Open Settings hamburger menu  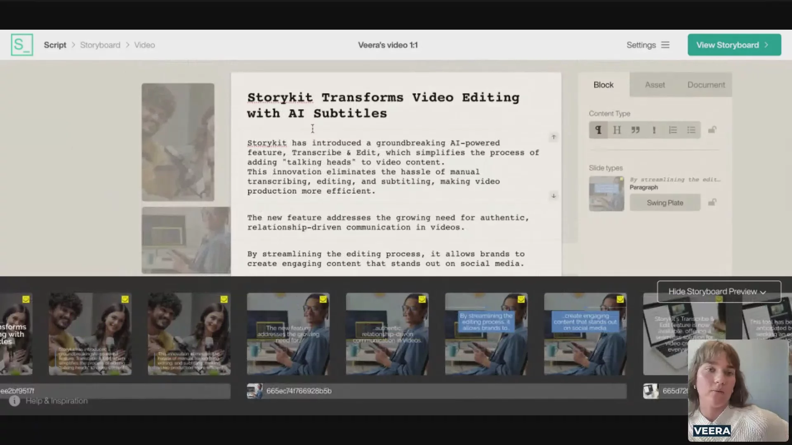(665, 45)
